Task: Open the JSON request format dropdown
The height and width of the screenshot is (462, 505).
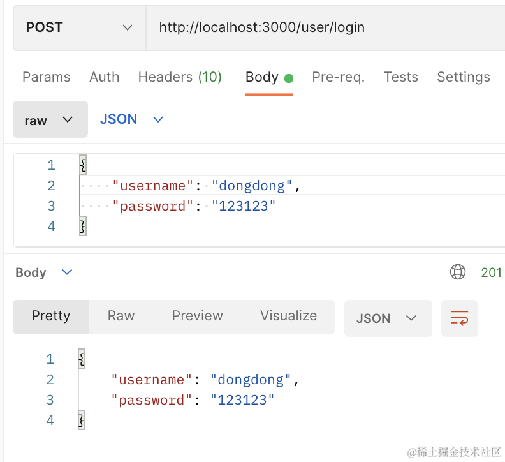Action: click(131, 119)
